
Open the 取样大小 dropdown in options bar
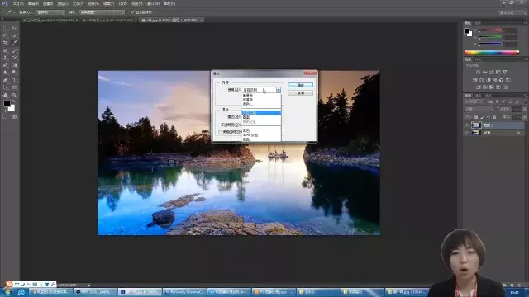(x=51, y=12)
